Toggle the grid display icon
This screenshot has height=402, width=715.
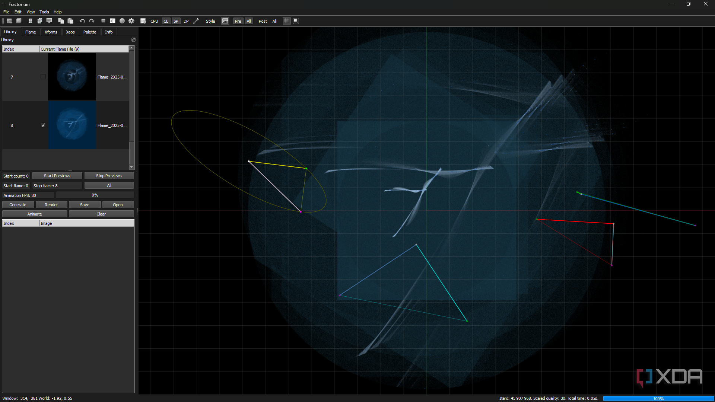[x=286, y=21]
